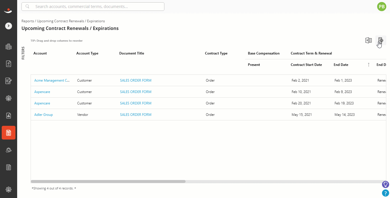Screen dimensions: 390x198
Task: Click Order contract type in Adler Group row
Action: coord(210,115)
